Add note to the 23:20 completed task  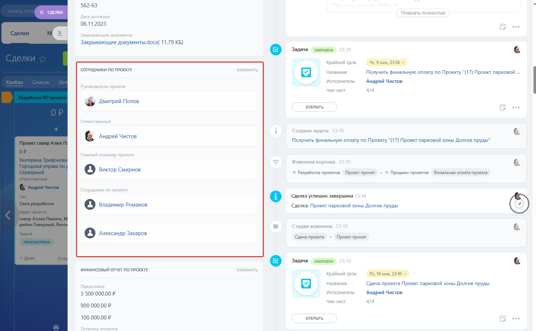pyautogui.click(x=502, y=107)
